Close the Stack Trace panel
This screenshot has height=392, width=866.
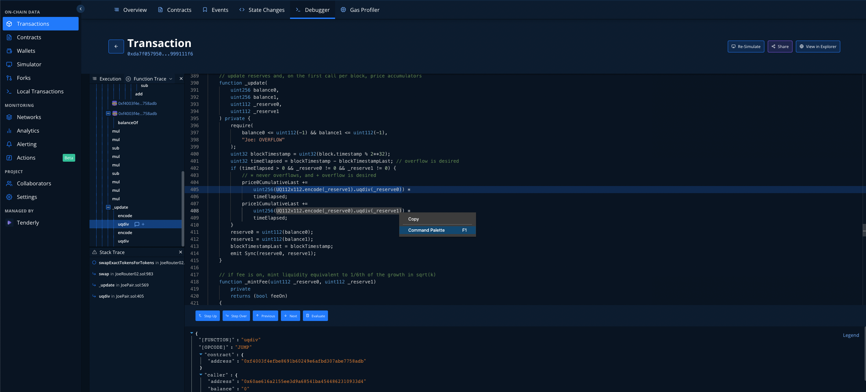(x=181, y=252)
